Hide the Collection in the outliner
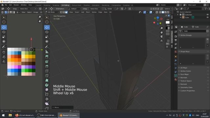 point(207,15)
